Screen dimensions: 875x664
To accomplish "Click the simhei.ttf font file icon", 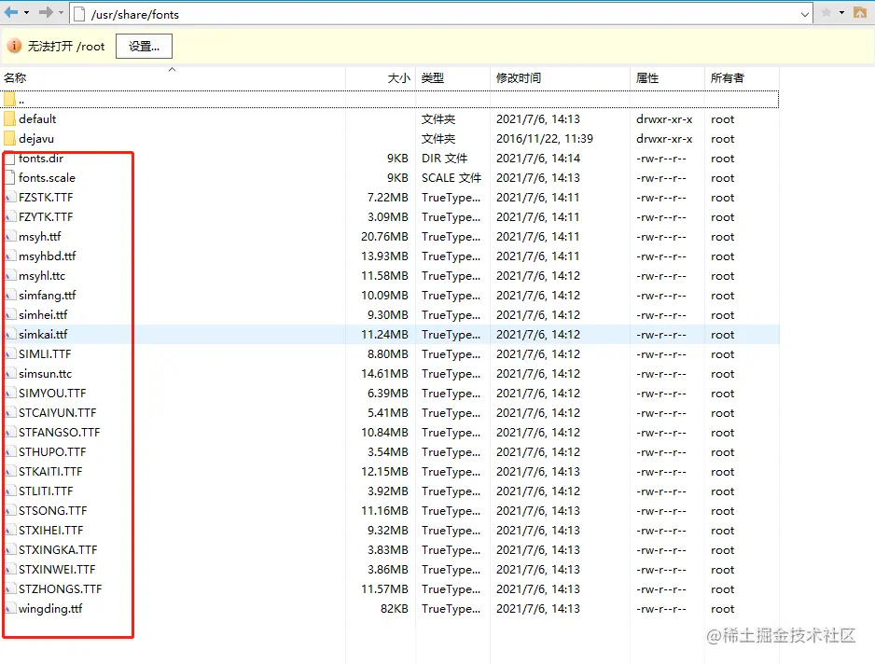I will pyautogui.click(x=9, y=314).
